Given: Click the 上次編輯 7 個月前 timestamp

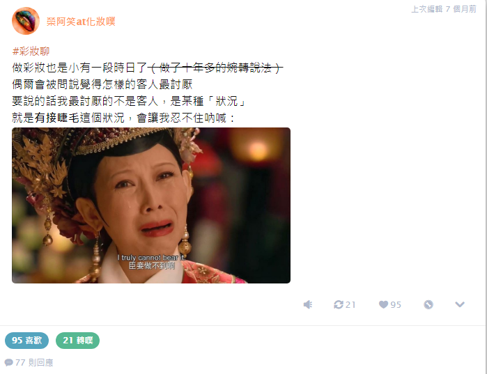Looking at the screenshot, I should tap(444, 9).
